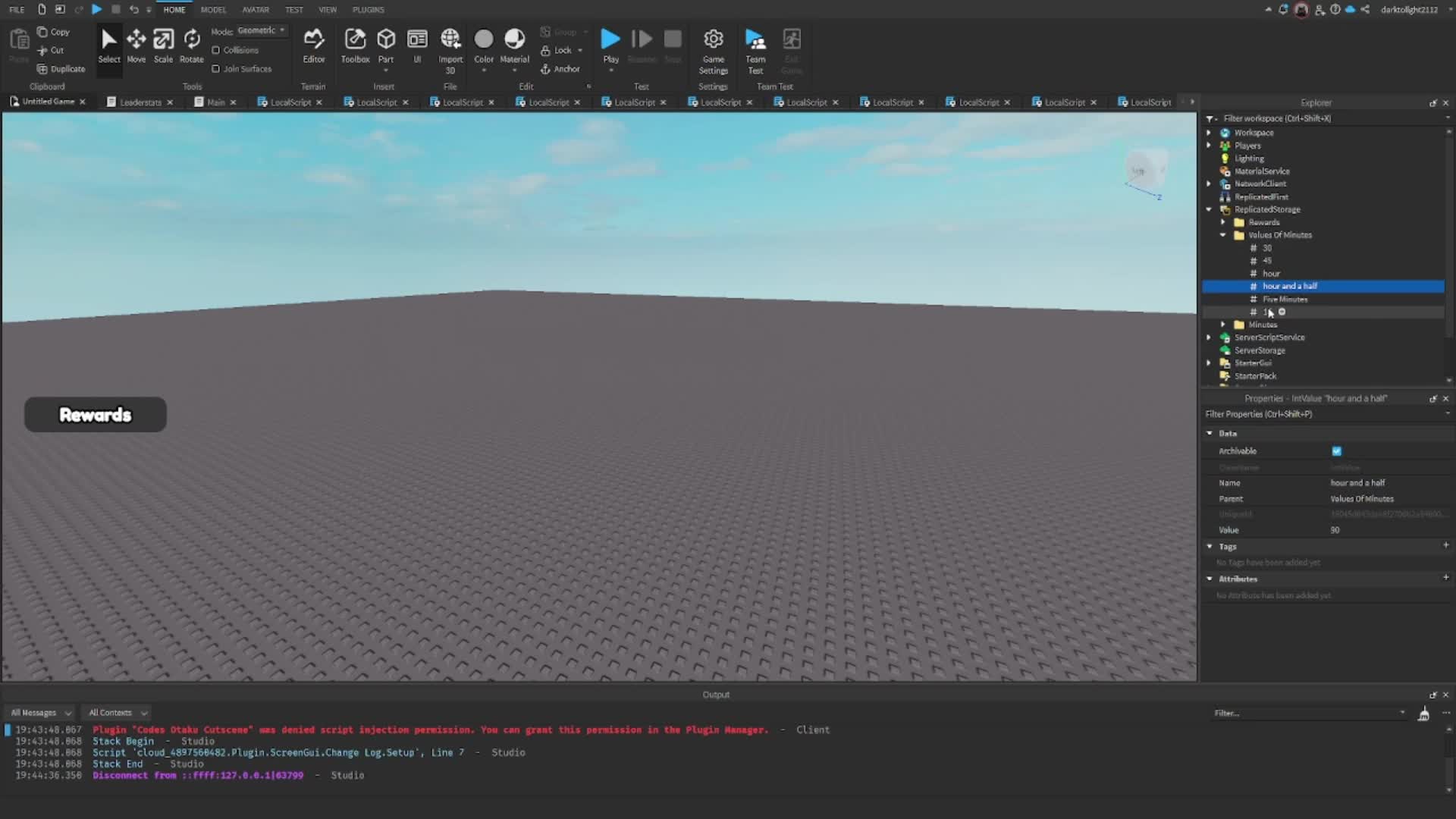Open the All Messages filter dropdown
The image size is (1456, 819).
point(41,713)
